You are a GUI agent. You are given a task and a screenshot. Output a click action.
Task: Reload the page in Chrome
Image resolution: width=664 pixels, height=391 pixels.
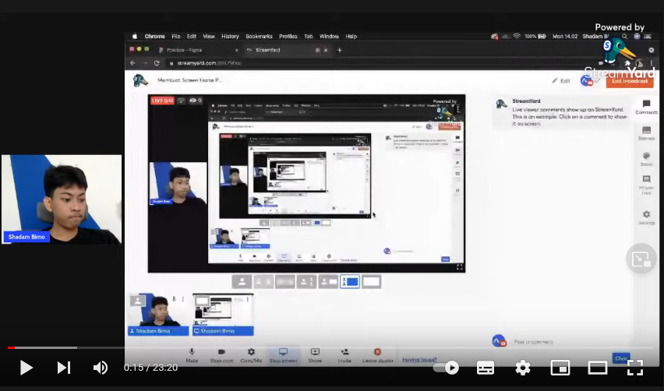[x=157, y=63]
